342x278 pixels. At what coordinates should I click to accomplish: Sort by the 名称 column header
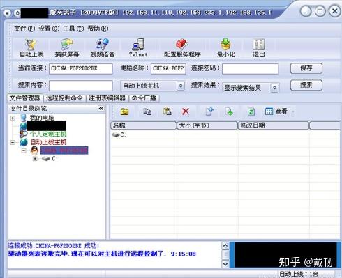click(144, 125)
